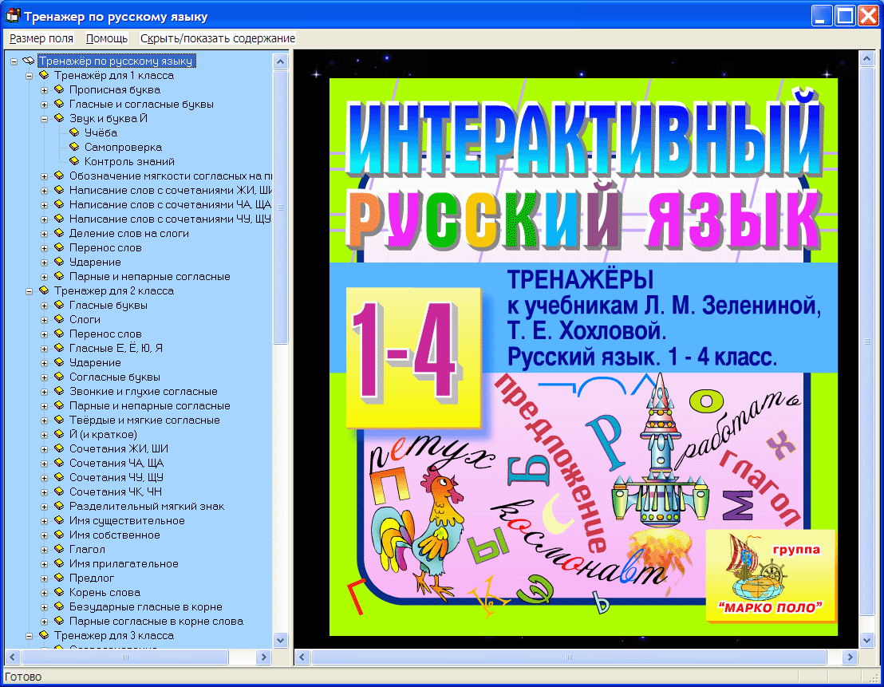Expand the Имя существительное topic
Screen dimensions: 884x687
pos(45,521)
